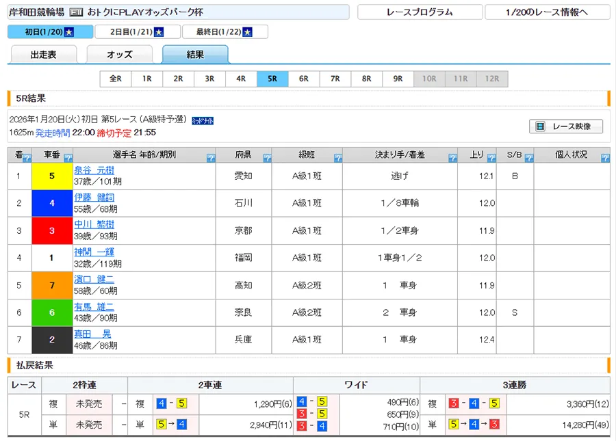This screenshot has width=616, height=441.
Task: Select the 2日目(1/21) day tab
Action: pos(138,32)
